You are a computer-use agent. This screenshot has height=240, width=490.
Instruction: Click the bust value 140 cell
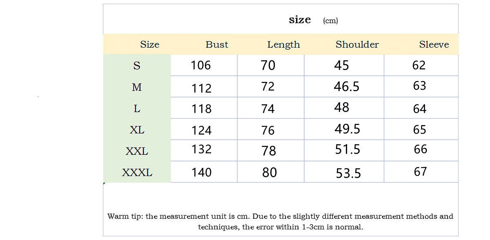coord(202,172)
